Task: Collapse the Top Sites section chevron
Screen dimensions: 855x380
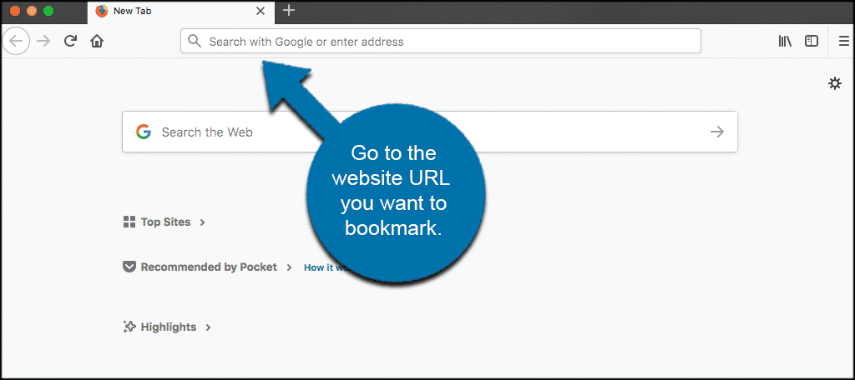Action: point(202,222)
